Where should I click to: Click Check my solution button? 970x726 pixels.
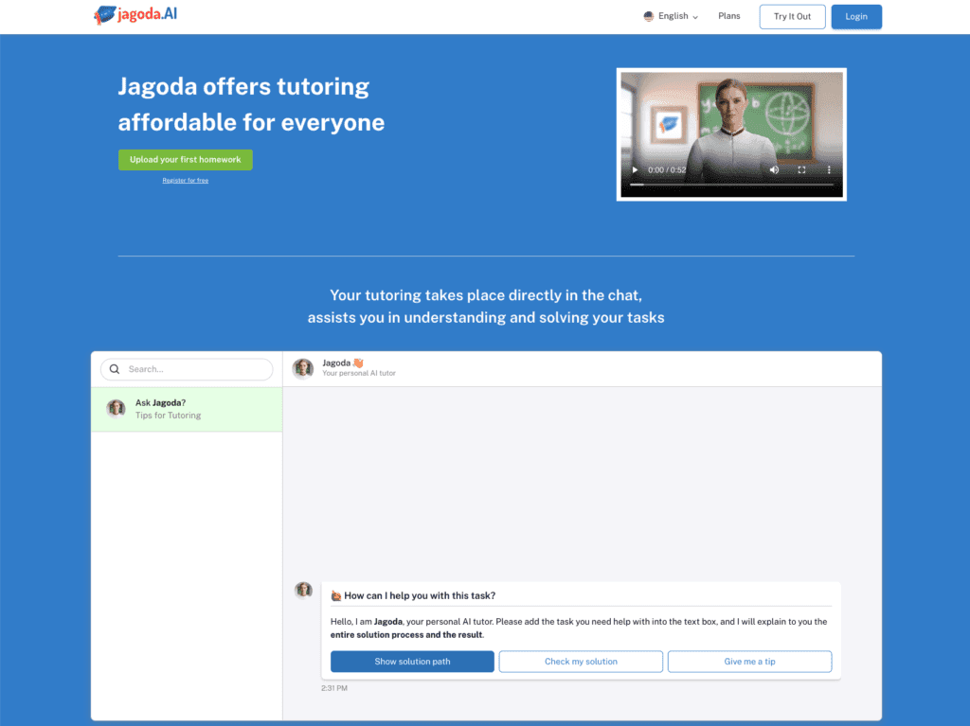[x=581, y=661]
